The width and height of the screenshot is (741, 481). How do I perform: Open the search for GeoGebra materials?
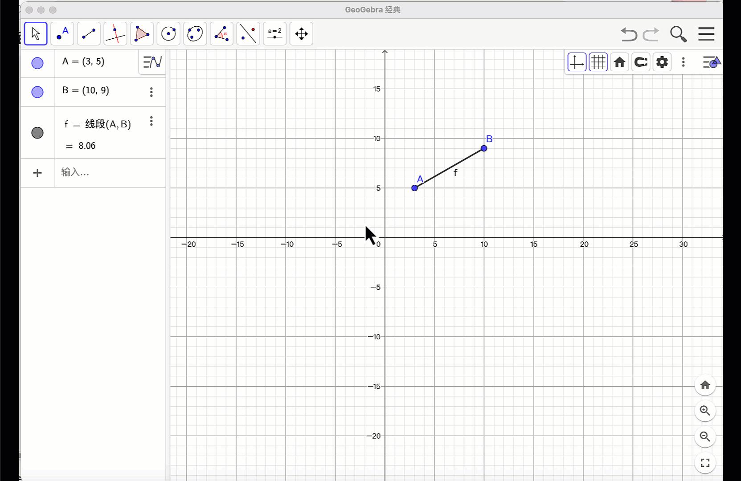click(678, 34)
